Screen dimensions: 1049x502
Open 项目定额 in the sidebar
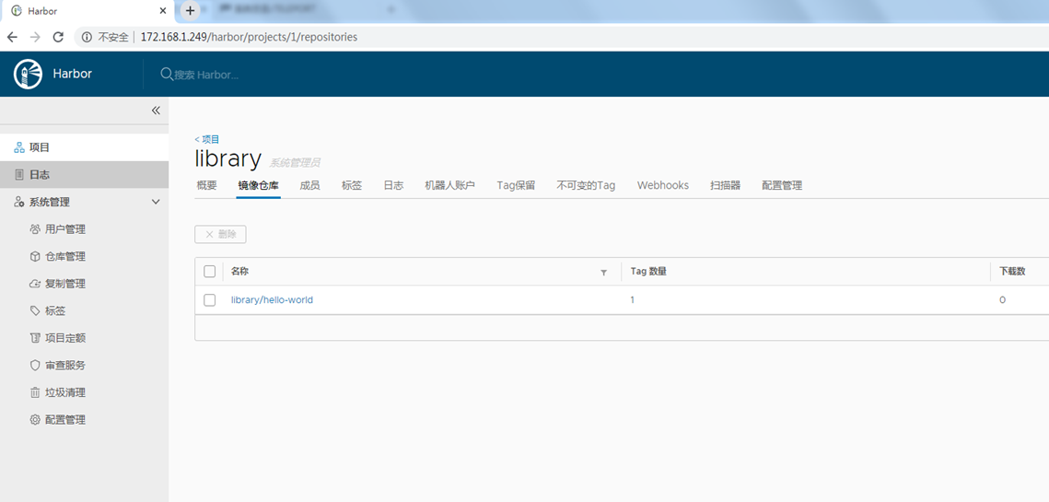tap(64, 338)
